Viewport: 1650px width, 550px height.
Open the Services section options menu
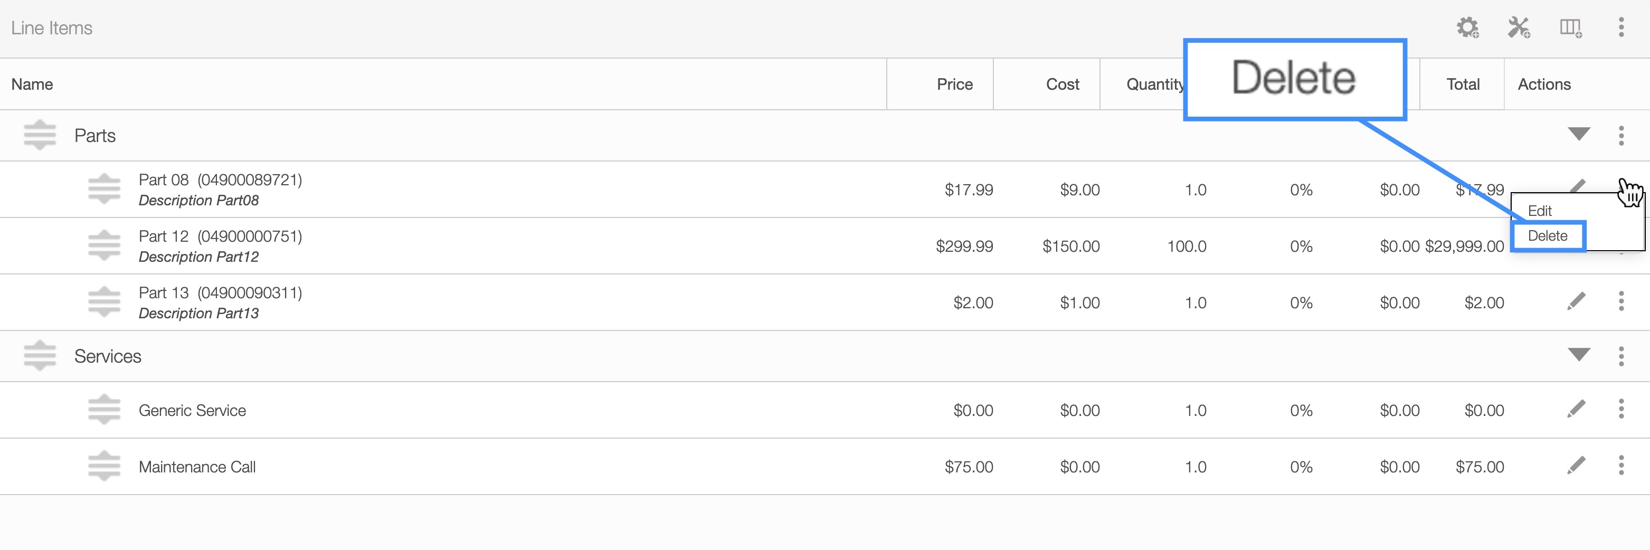(x=1621, y=356)
